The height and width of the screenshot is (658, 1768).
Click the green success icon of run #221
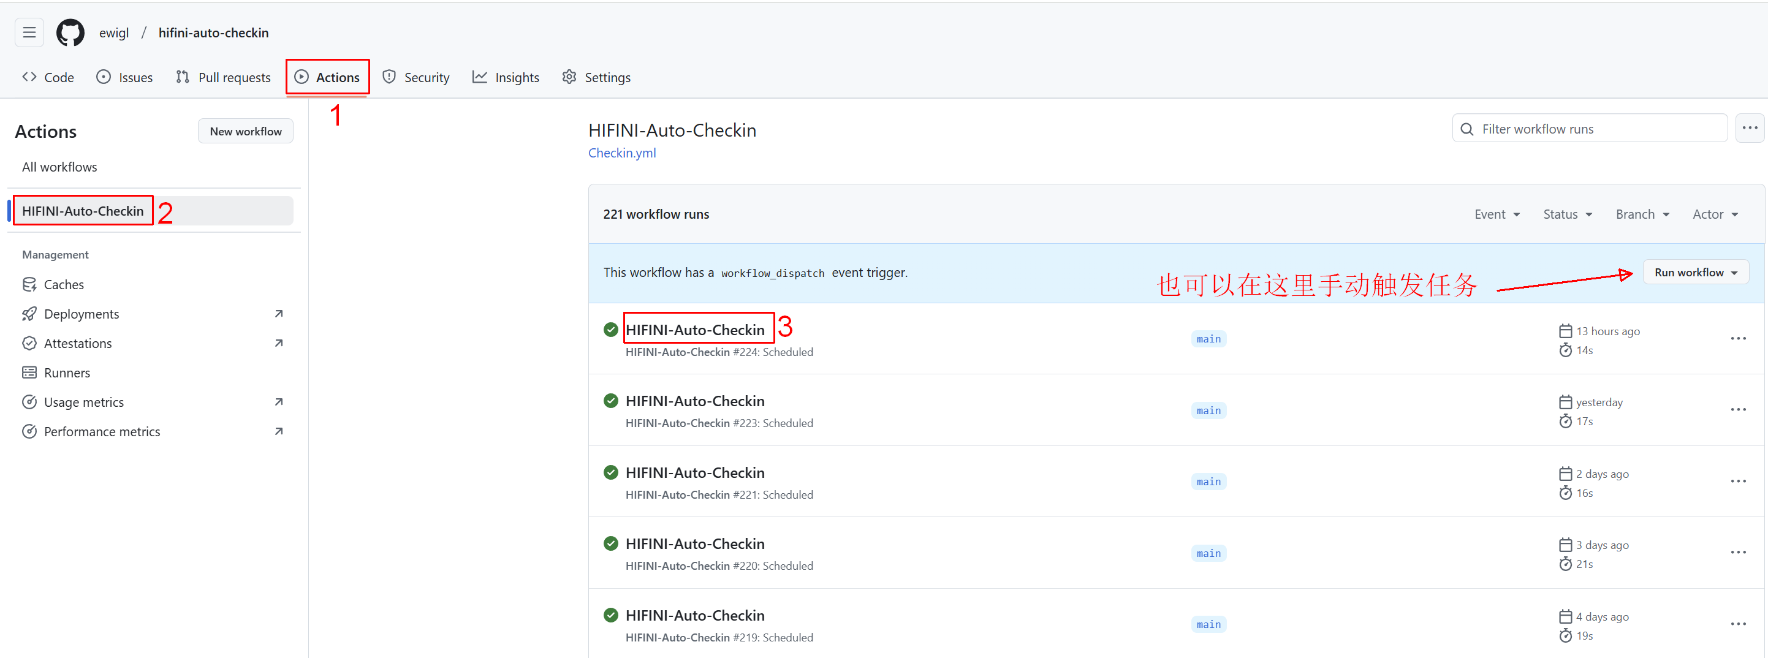tap(610, 472)
